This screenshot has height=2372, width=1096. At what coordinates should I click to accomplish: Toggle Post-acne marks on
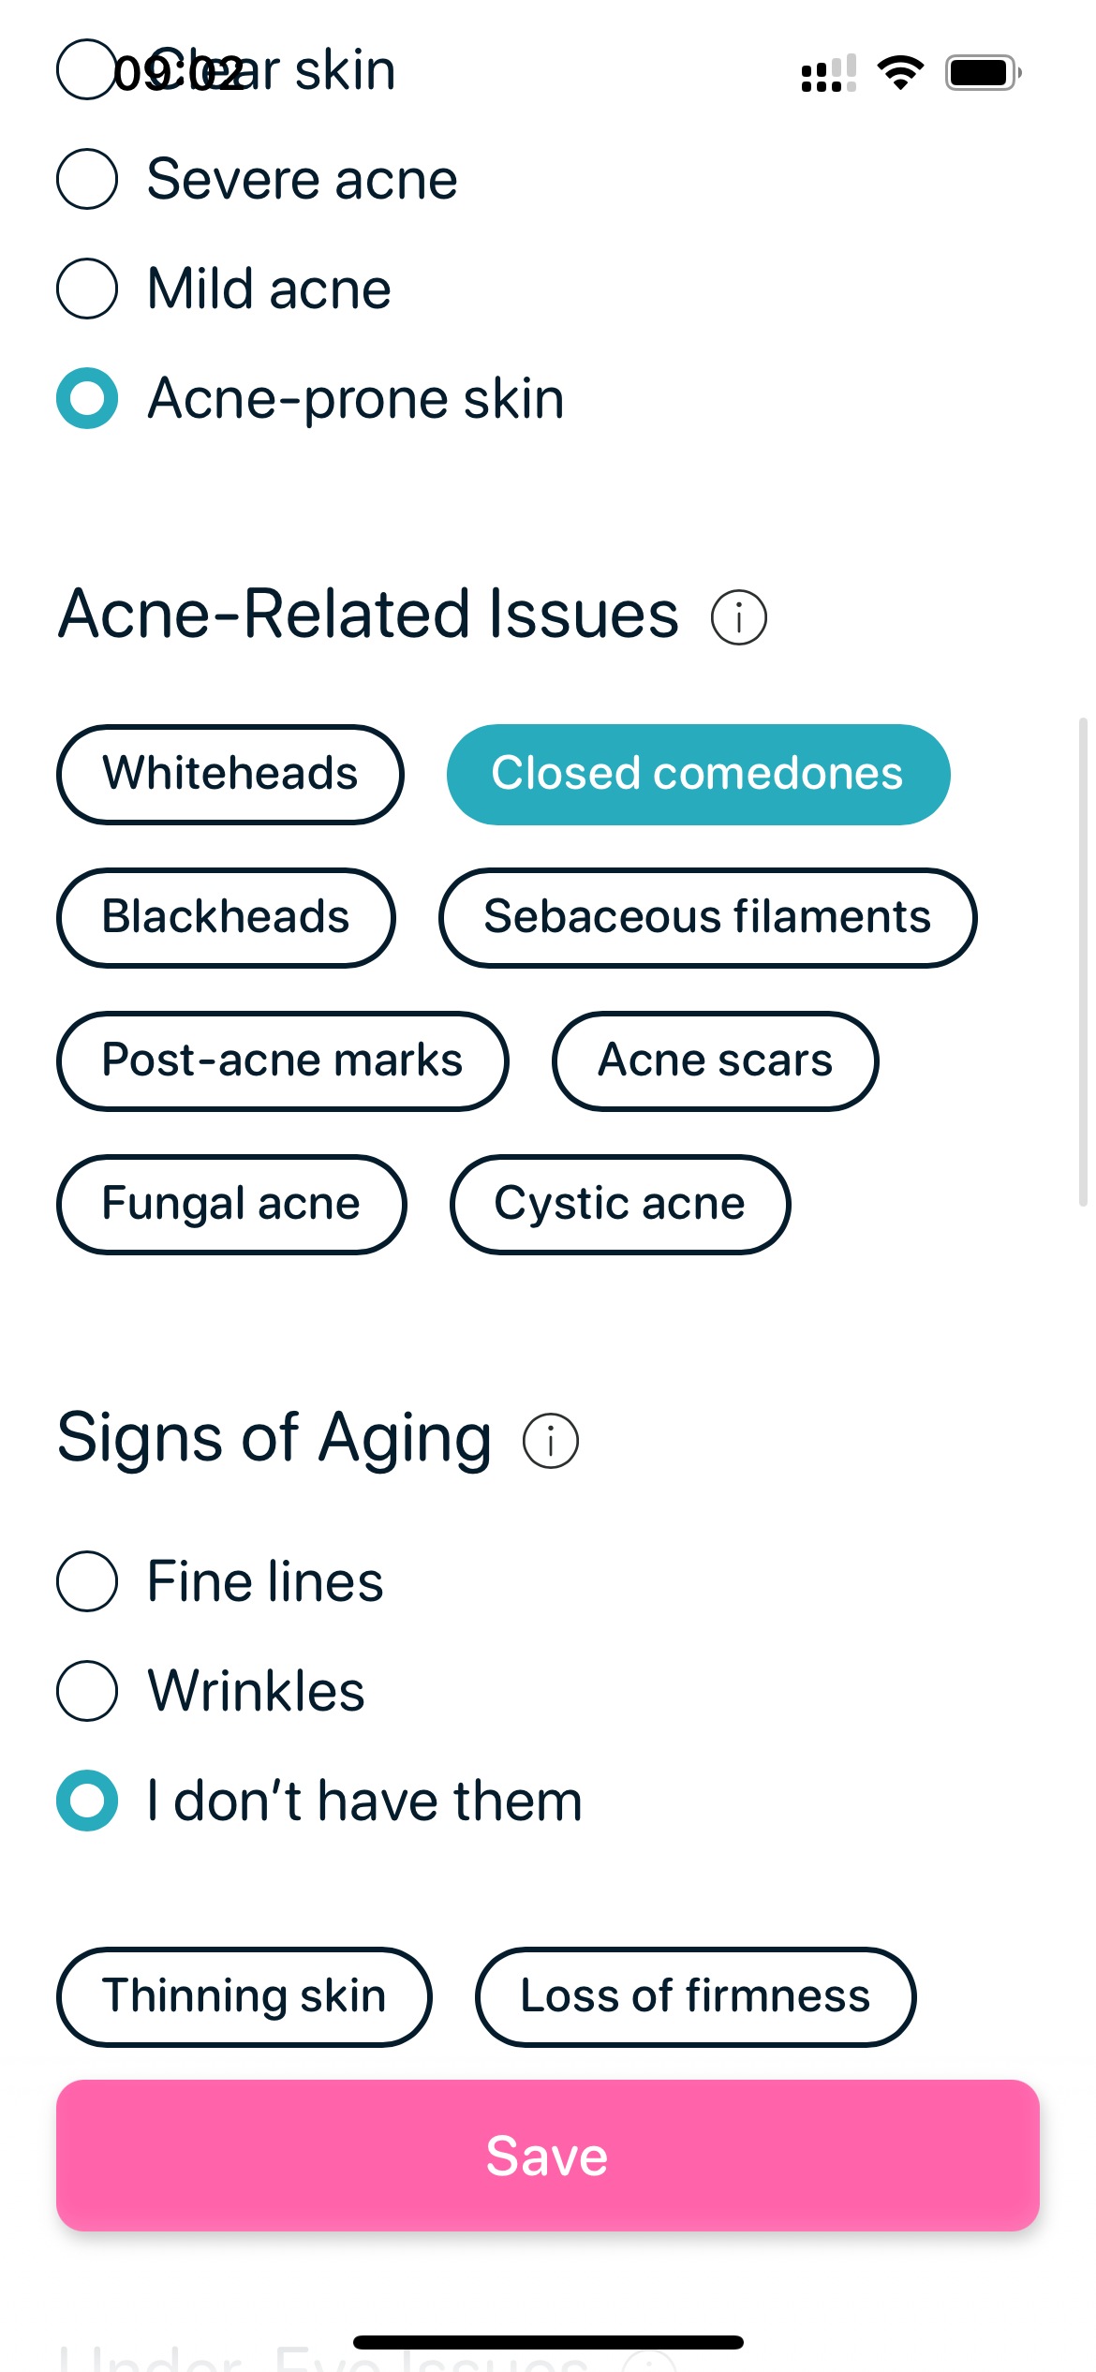click(x=283, y=1060)
